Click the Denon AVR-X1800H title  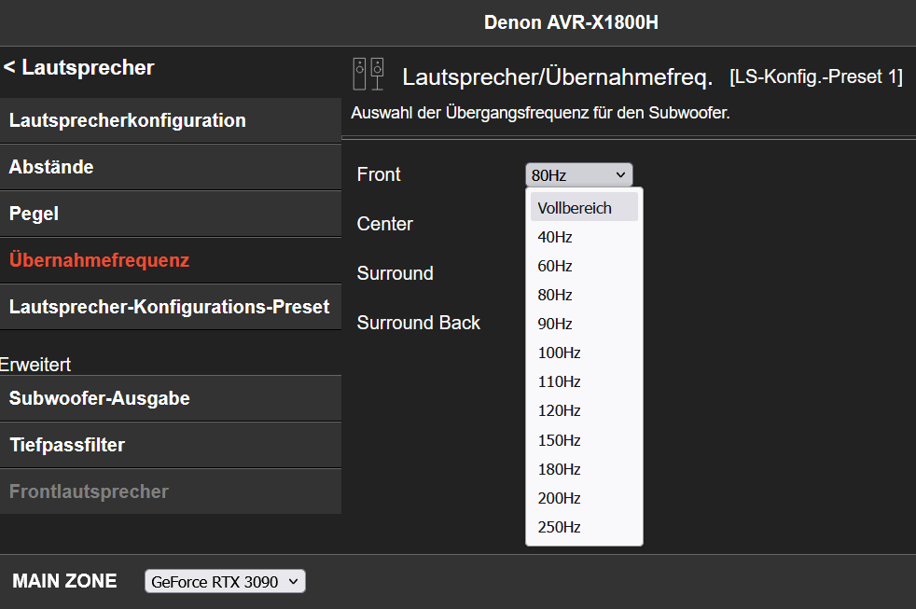pyautogui.click(x=571, y=22)
